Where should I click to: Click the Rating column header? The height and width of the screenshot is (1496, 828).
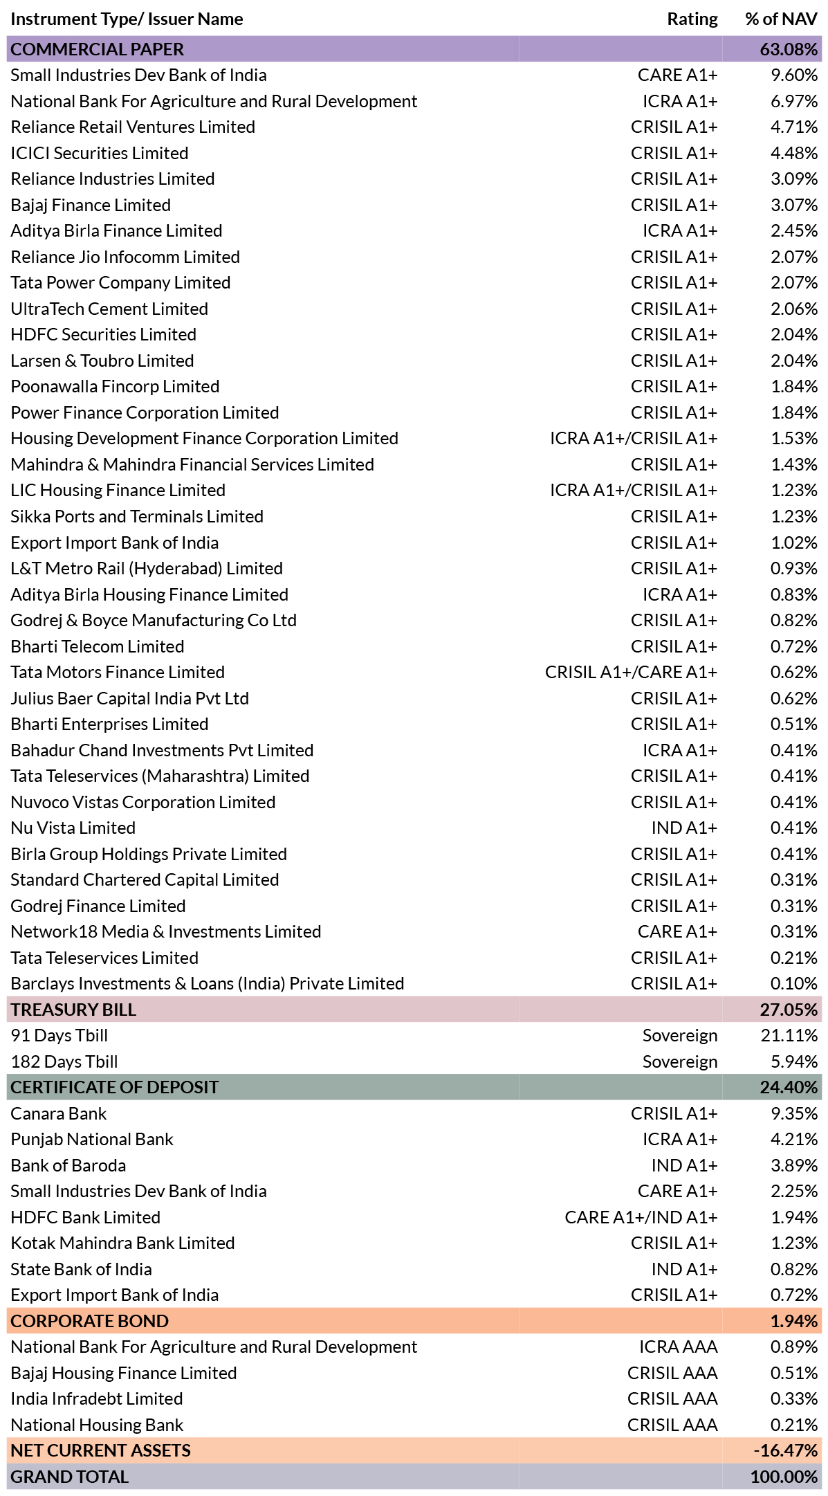point(692,19)
